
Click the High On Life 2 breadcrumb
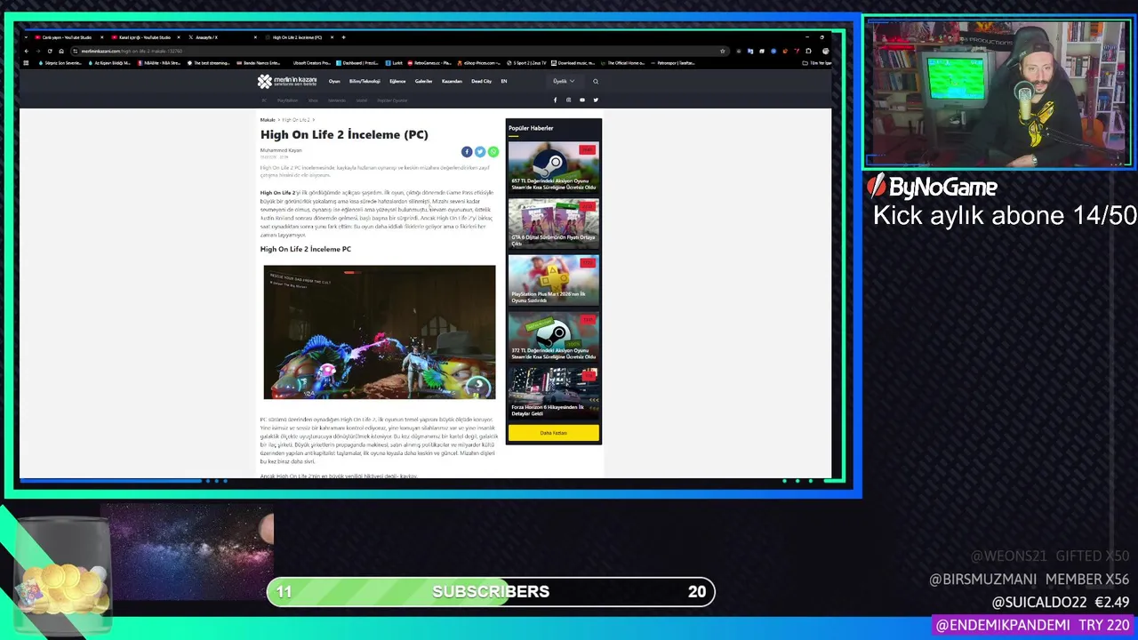click(x=296, y=119)
